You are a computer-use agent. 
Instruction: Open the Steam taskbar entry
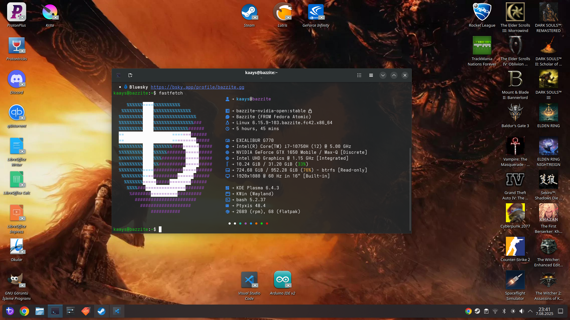point(102,311)
